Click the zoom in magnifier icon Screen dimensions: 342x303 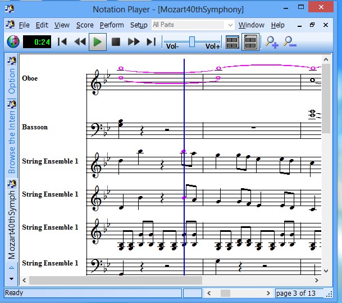(x=272, y=41)
